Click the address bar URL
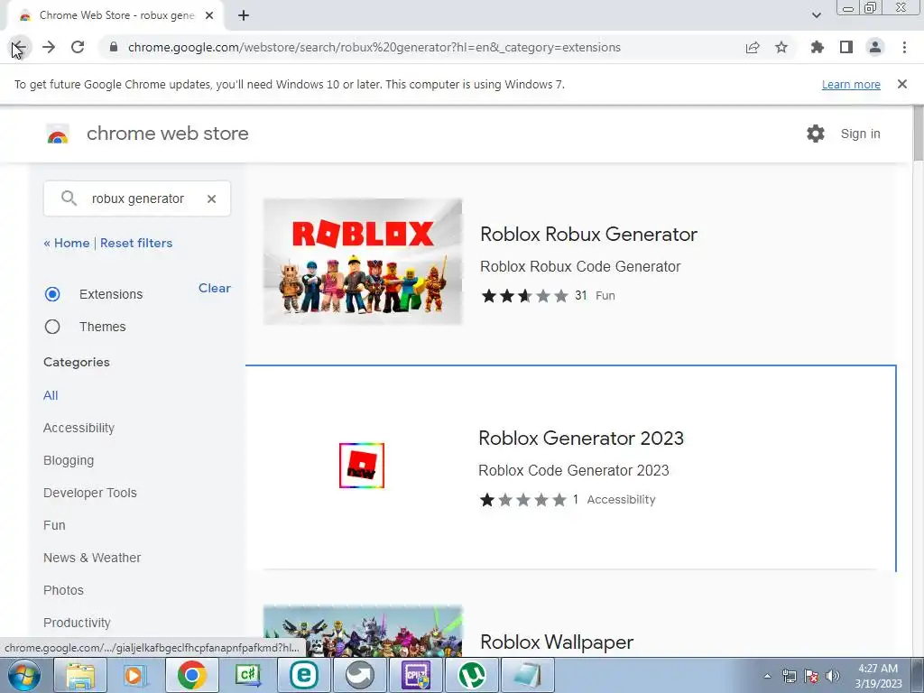The height and width of the screenshot is (693, 924). point(374,47)
